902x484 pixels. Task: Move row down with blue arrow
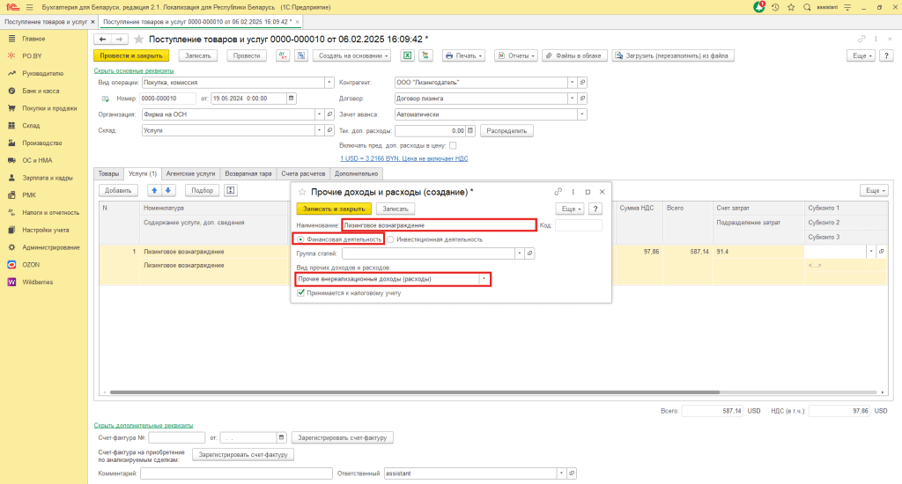click(x=168, y=190)
